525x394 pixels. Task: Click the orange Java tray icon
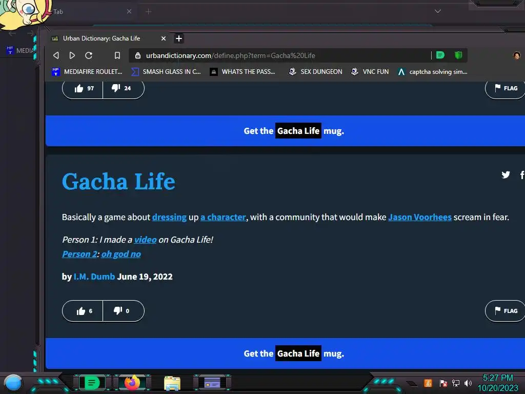click(x=428, y=383)
